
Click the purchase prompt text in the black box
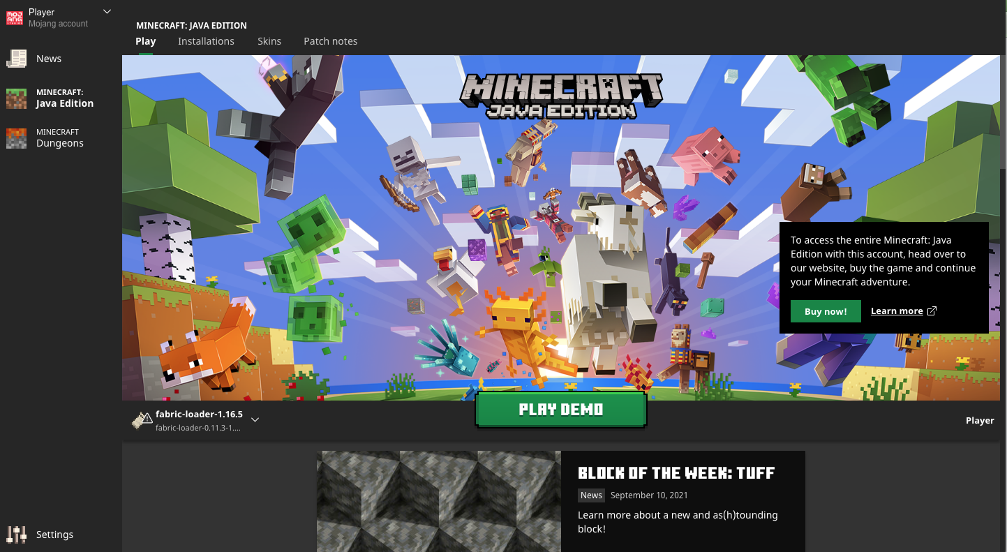tap(883, 261)
